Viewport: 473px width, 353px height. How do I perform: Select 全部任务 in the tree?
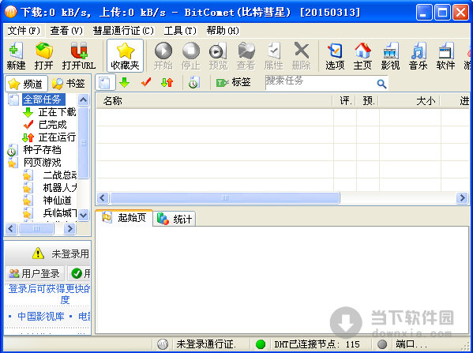click(x=43, y=100)
